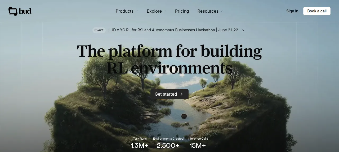
Task: Click the arrow icon in Get started
Action: coord(182,94)
